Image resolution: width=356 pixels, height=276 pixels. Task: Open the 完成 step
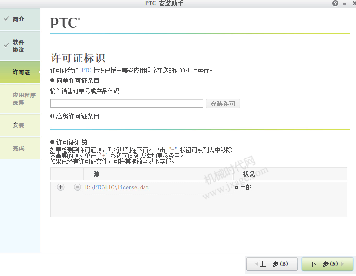(20, 148)
